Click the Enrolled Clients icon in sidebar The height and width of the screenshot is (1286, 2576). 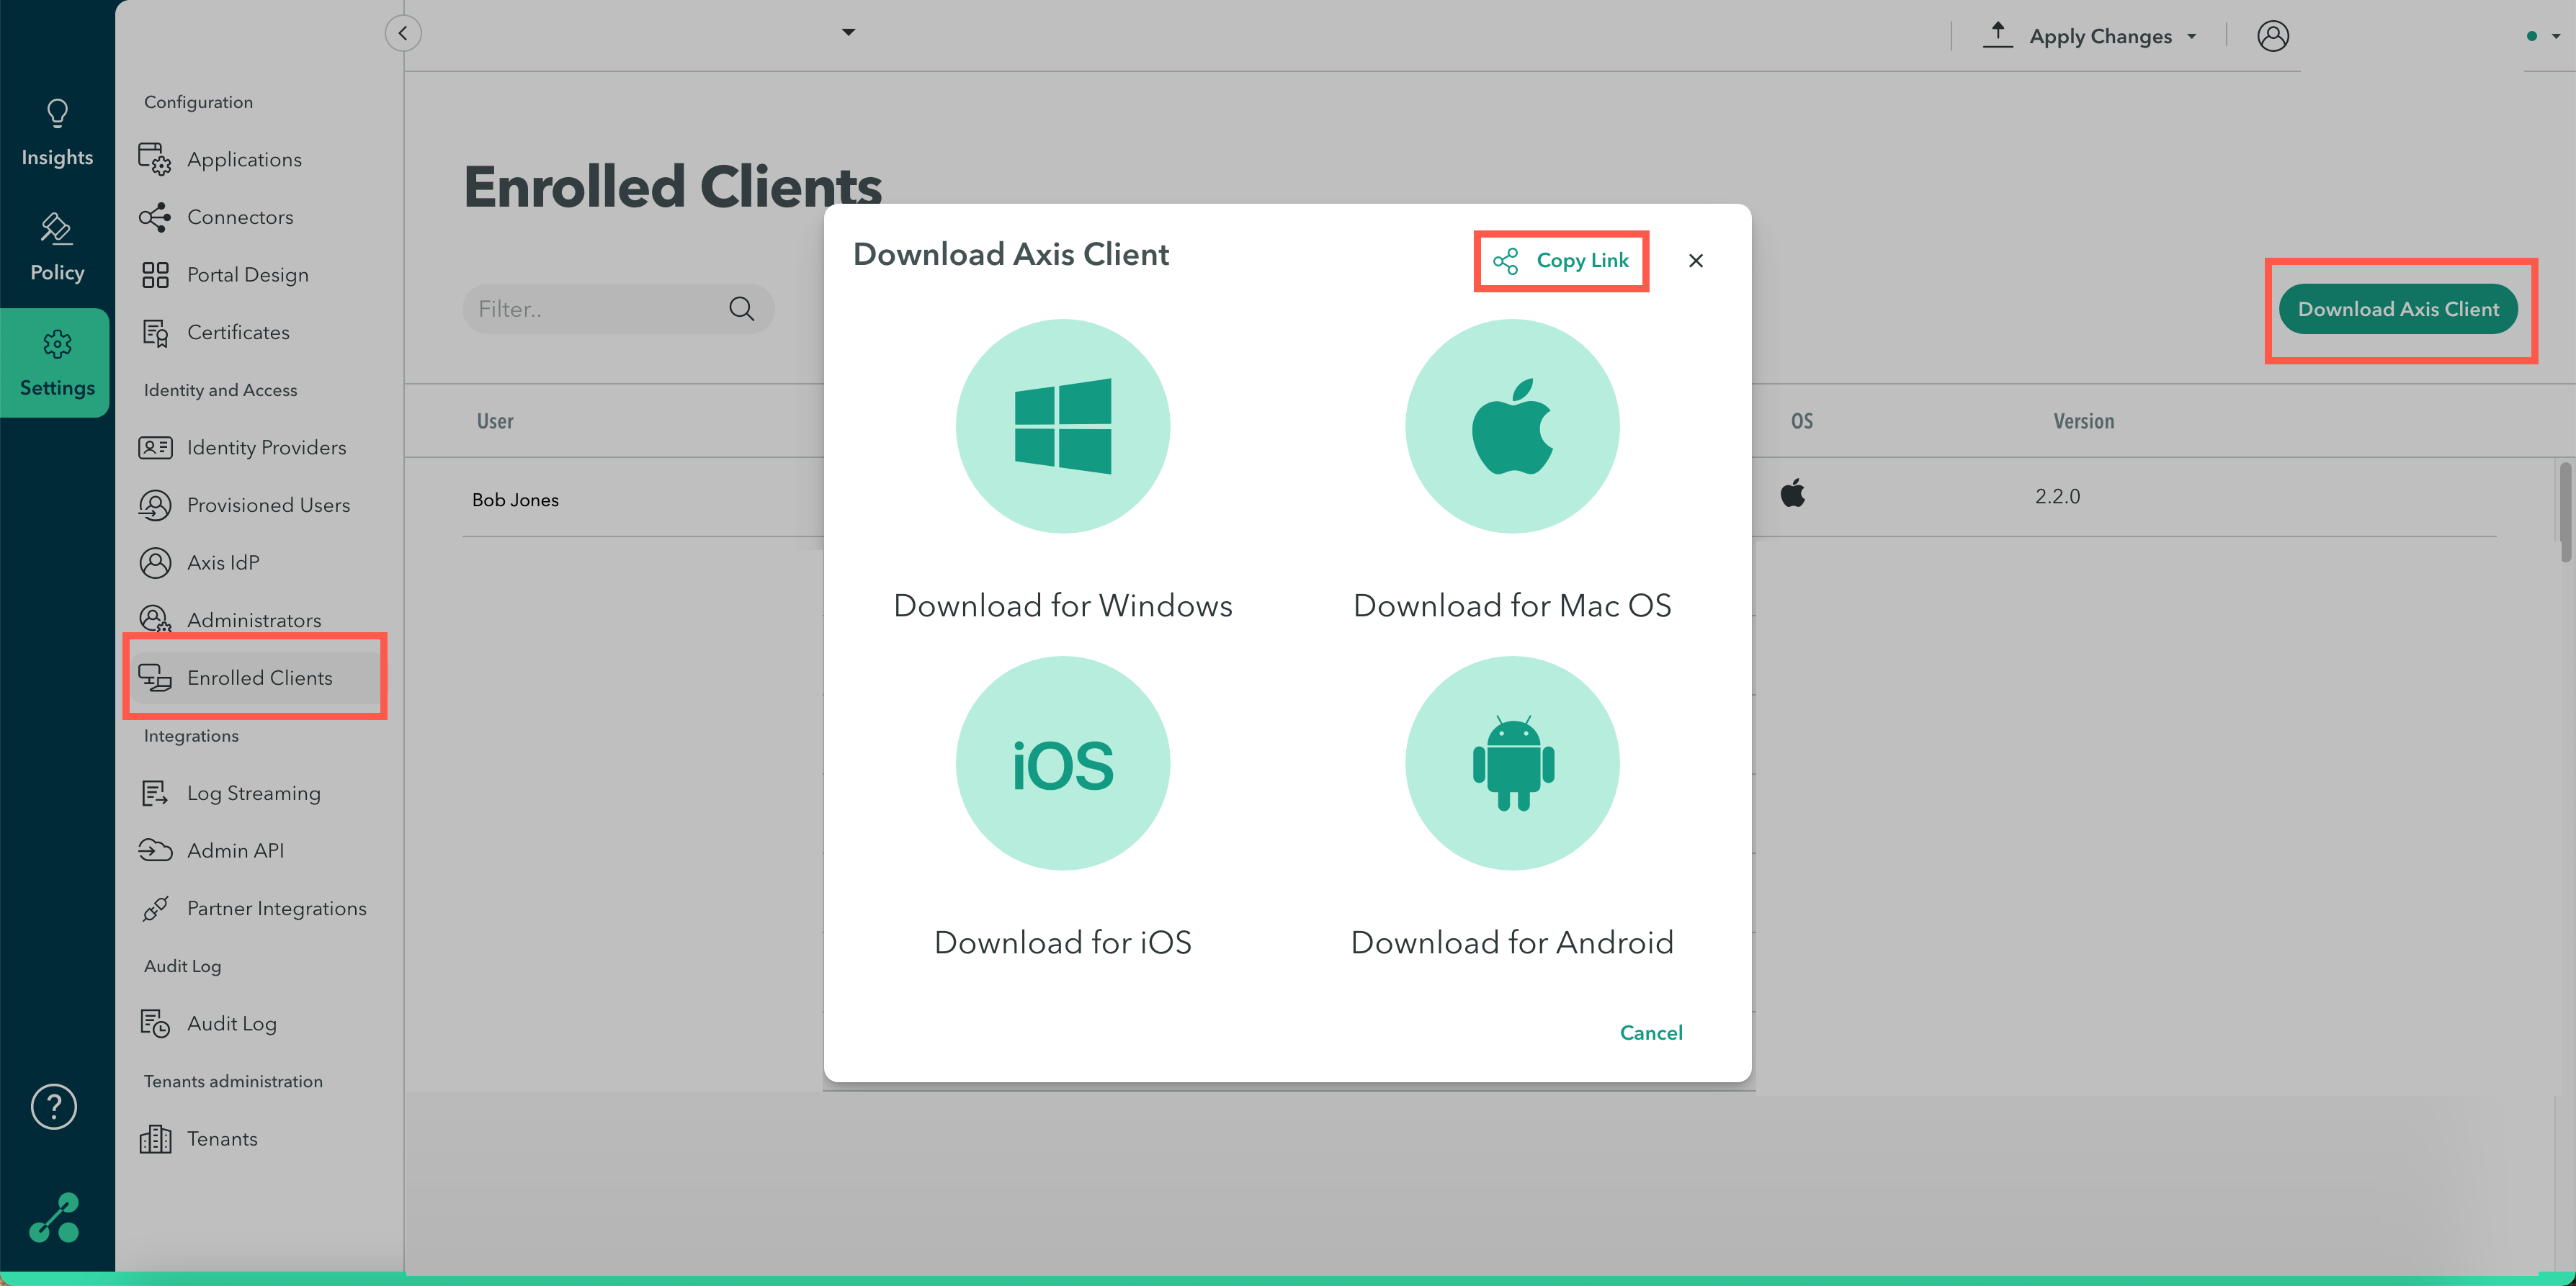(x=155, y=678)
